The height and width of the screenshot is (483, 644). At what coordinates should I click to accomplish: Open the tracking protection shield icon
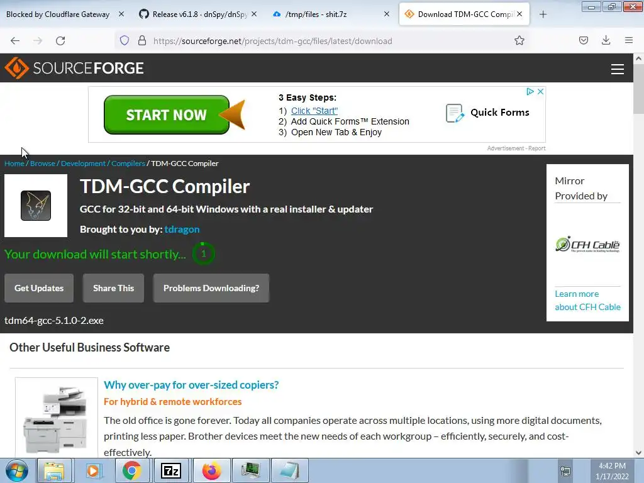[125, 40]
